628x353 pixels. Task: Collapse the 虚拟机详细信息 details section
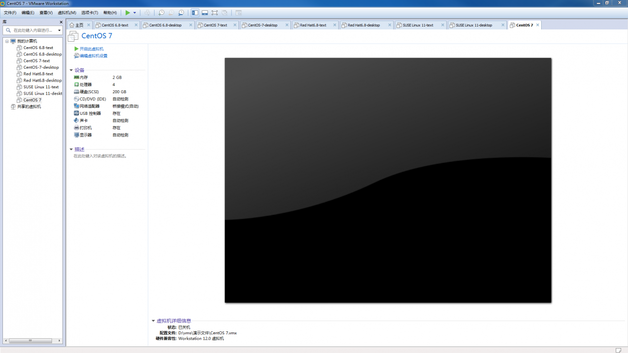pos(154,321)
